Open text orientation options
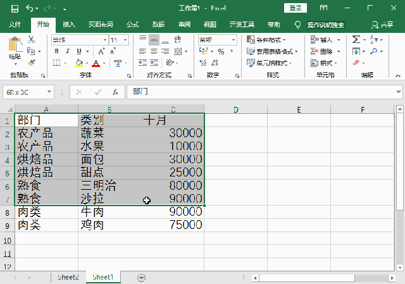The image size is (405, 284). (170, 63)
